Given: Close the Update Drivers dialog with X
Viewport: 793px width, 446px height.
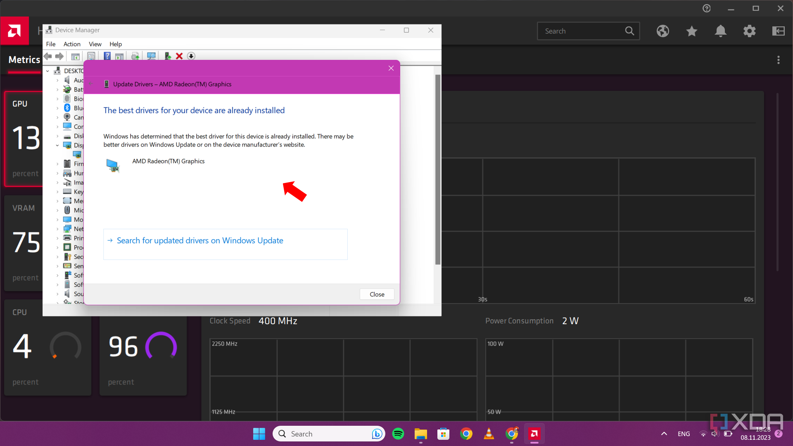Looking at the screenshot, I should coord(391,68).
